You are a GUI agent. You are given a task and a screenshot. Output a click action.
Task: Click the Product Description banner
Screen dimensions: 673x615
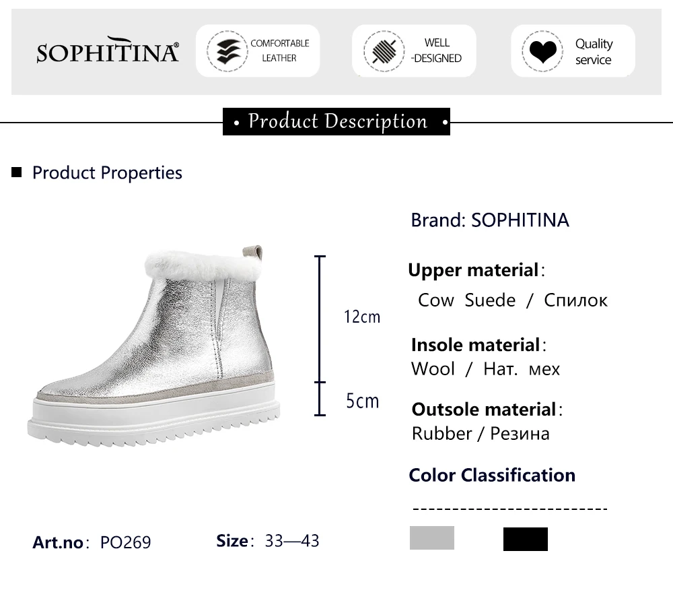pyautogui.click(x=336, y=122)
